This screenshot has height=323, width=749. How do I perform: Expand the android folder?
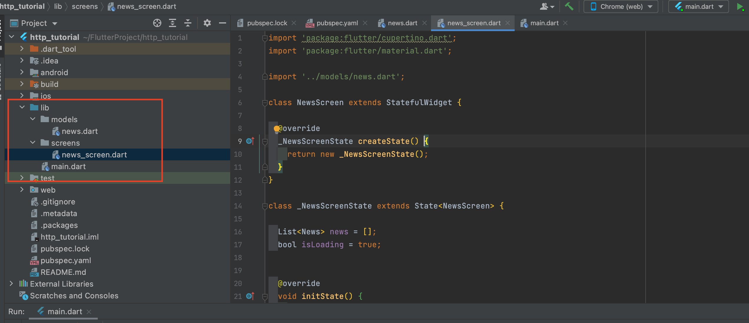point(22,72)
